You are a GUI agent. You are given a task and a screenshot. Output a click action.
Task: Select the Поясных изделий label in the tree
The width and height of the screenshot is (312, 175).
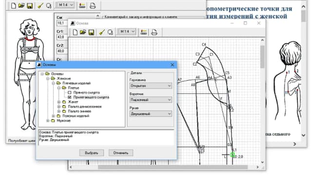click(x=76, y=116)
